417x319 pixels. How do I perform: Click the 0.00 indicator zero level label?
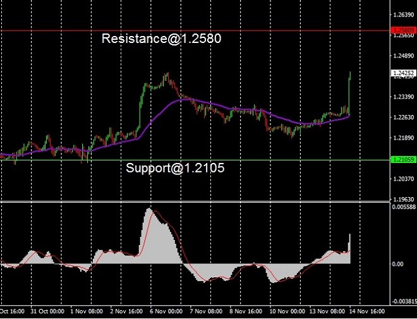pyautogui.click(x=397, y=263)
